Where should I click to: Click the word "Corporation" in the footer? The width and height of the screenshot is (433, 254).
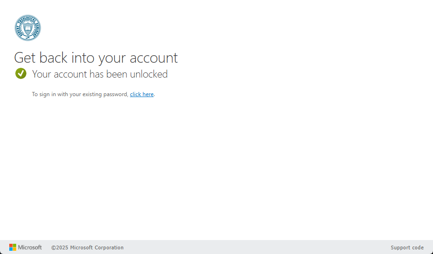coord(109,247)
